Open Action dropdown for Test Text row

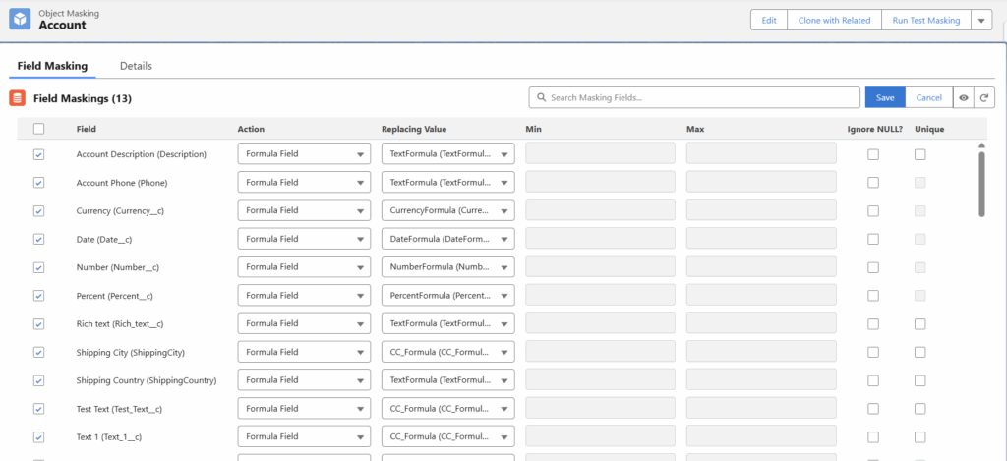[x=304, y=409]
